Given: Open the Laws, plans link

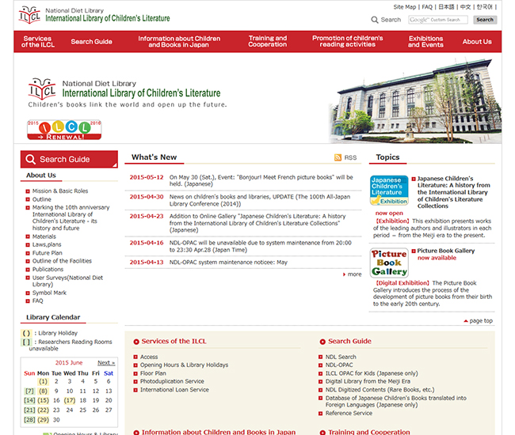Looking at the screenshot, I should click(47, 244).
